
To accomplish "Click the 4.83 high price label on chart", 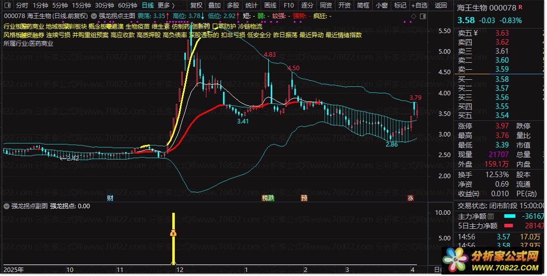I will (x=270, y=55).
